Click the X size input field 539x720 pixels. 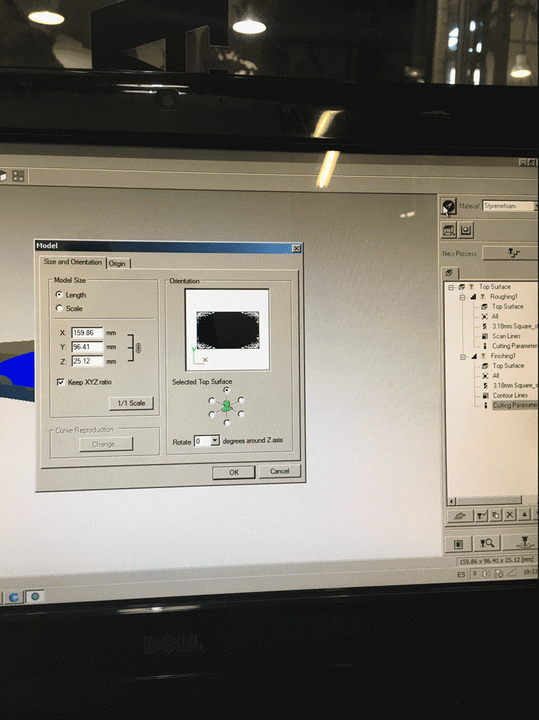(x=87, y=333)
